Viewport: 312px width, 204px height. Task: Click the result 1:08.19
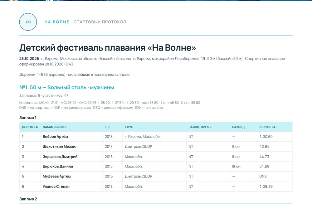[266, 187]
